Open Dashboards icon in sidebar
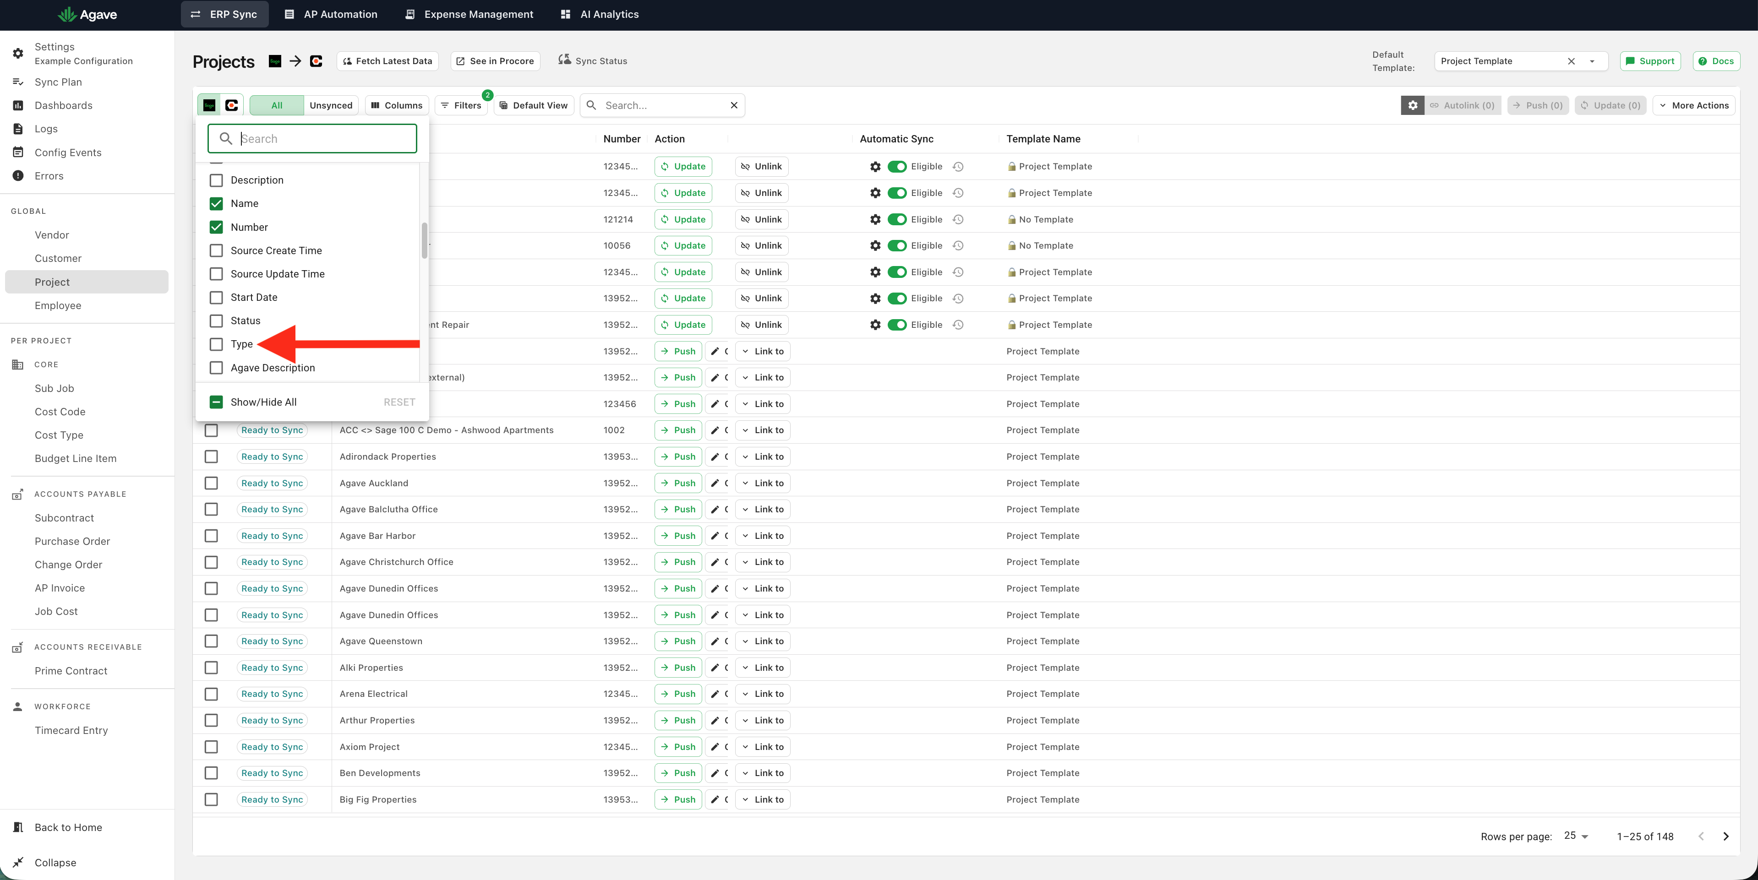 (x=18, y=105)
